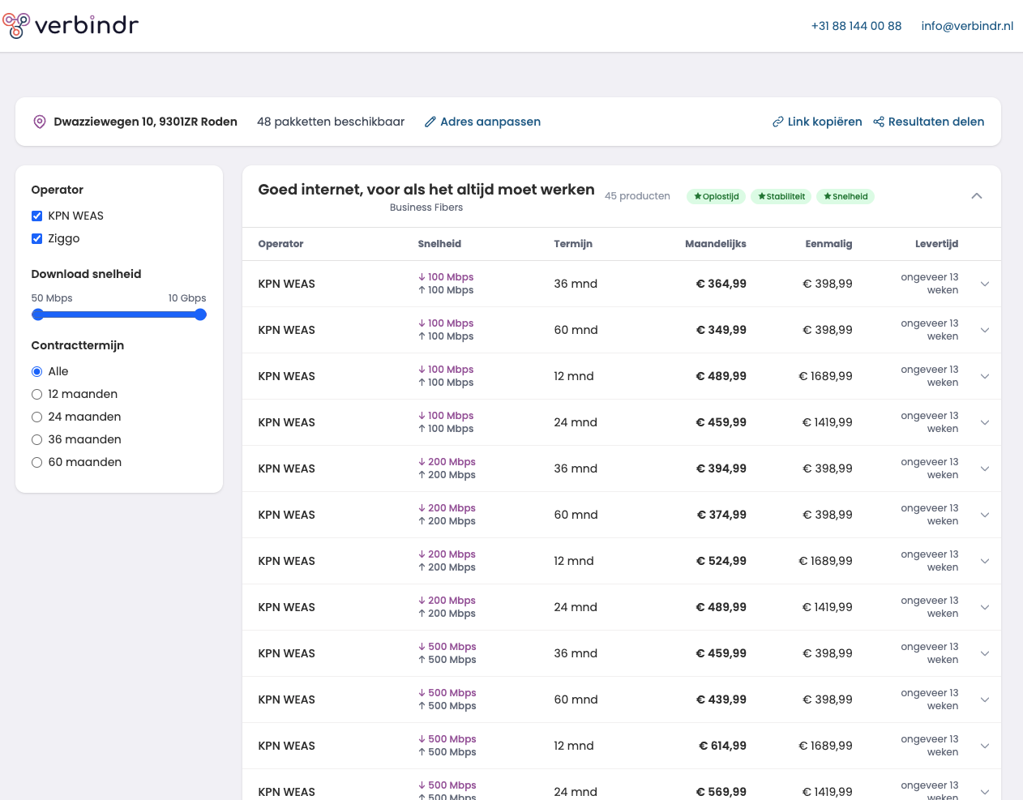This screenshot has height=800, width=1023.
Task: Click the location pin icon beside address
Action: (x=39, y=122)
